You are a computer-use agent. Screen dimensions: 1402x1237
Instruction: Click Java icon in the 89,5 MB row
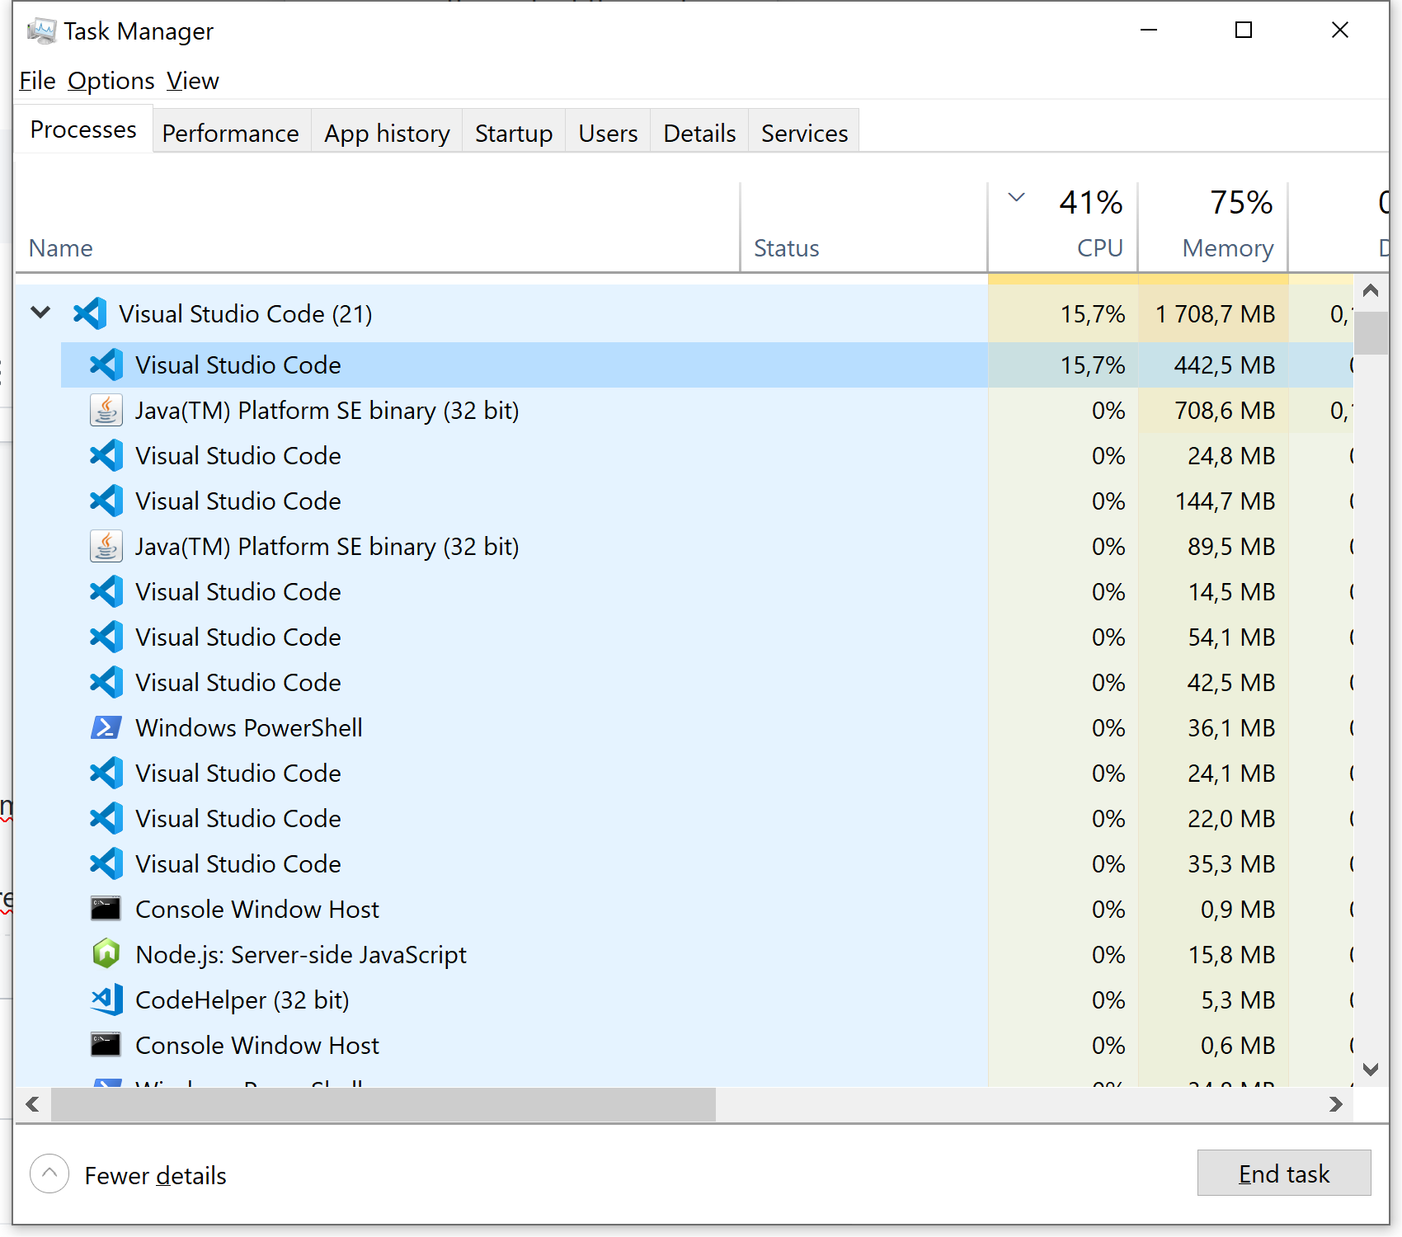pos(106,547)
